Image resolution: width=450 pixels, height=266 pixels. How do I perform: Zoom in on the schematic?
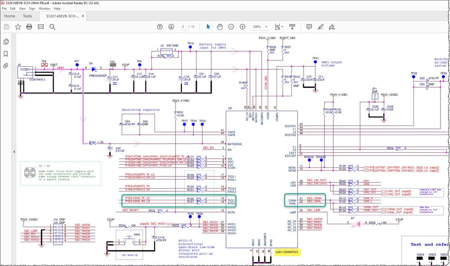click(242, 27)
